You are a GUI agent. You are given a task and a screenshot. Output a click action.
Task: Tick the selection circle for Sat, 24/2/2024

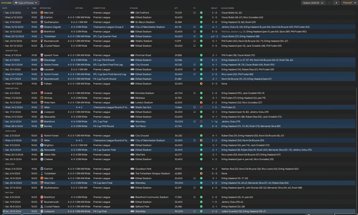click(4, 122)
